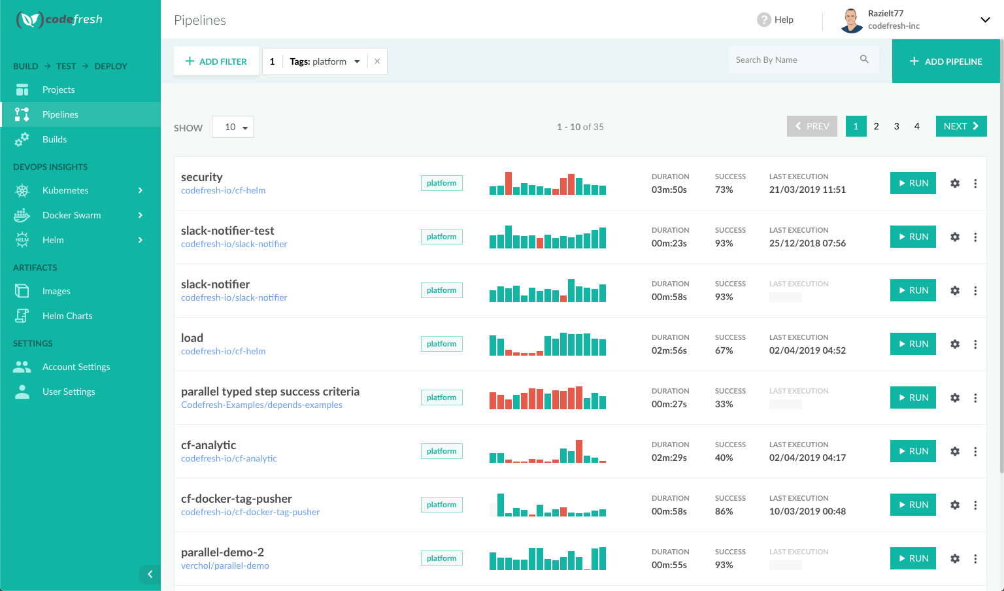The width and height of the screenshot is (1004, 591).
Task: Click the Codefresh logo
Action: click(x=59, y=20)
